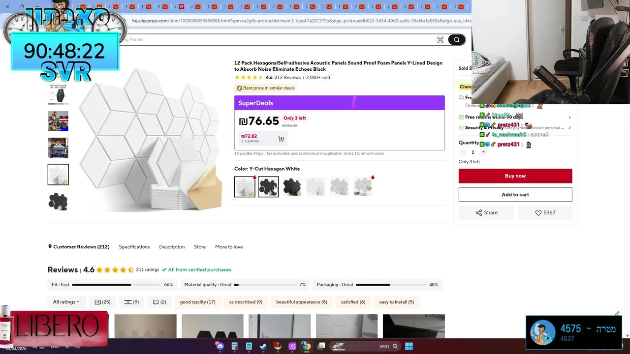
Task: Click the browser address bar URL
Action: 300,21
